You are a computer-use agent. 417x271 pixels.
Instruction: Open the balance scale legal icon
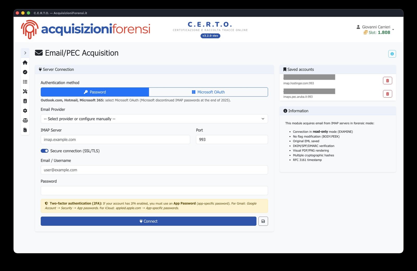coord(25,120)
